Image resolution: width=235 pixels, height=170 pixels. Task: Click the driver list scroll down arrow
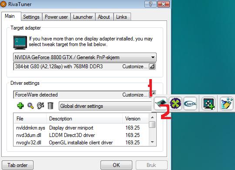[152, 142]
